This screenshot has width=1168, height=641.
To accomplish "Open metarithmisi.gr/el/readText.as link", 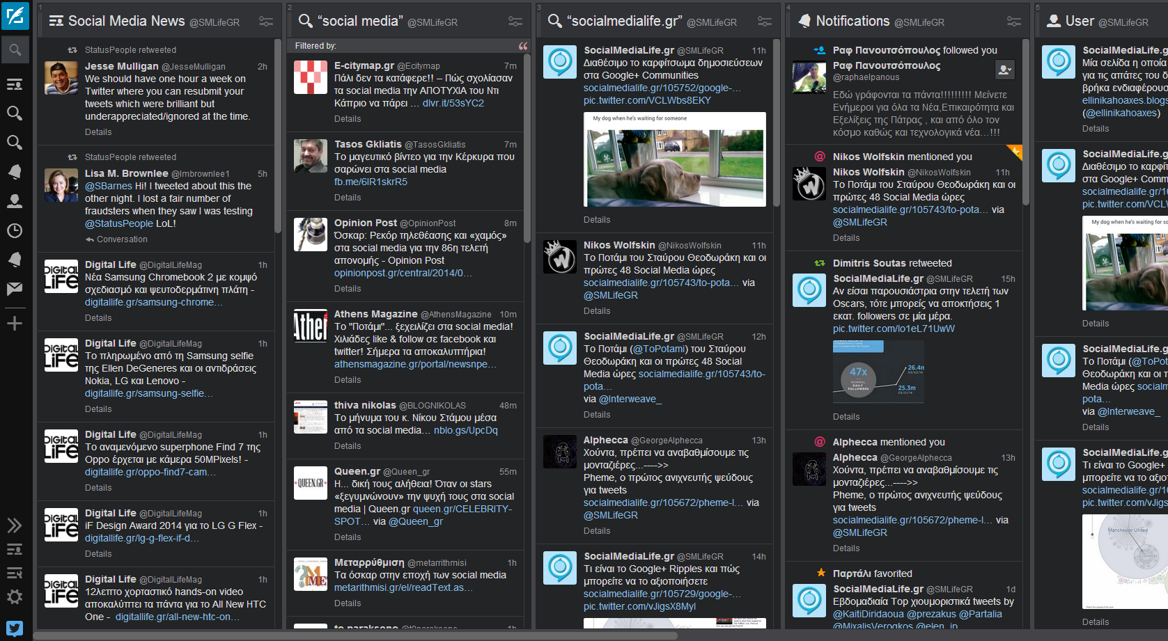I will point(403,587).
